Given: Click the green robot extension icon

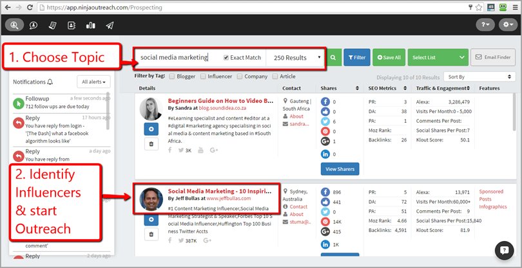Looking at the screenshot, I should [503, 7].
